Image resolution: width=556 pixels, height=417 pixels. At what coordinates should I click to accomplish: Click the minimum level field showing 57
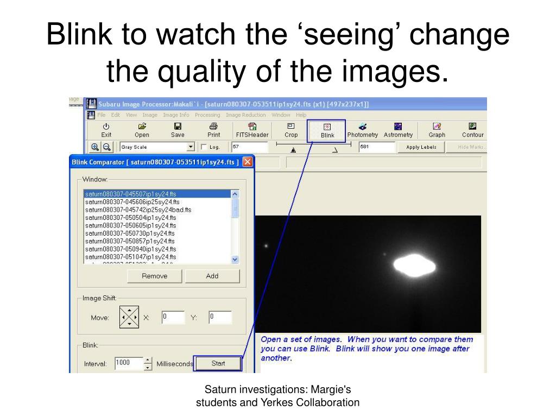click(x=250, y=147)
